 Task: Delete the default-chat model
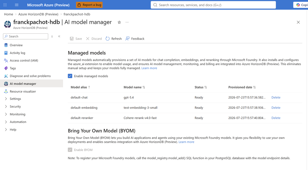coord(276,97)
